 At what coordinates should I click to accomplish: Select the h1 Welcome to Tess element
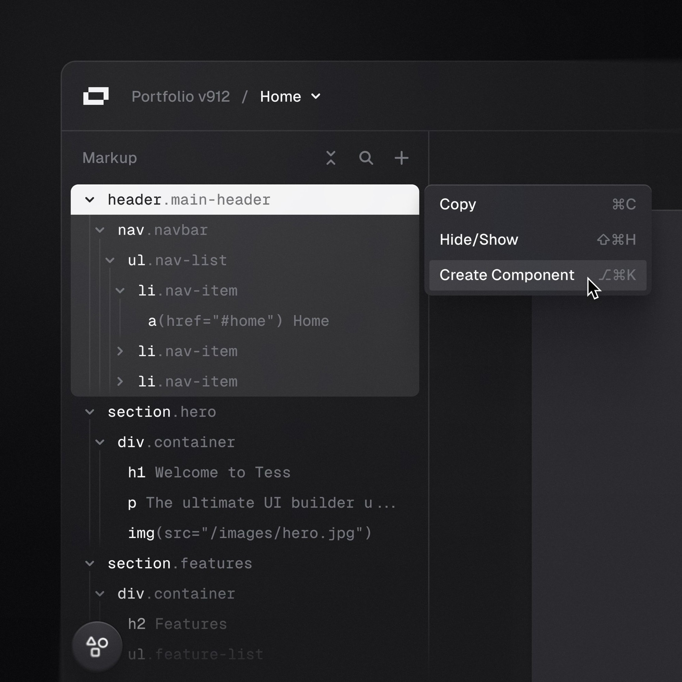pyautogui.click(x=209, y=472)
